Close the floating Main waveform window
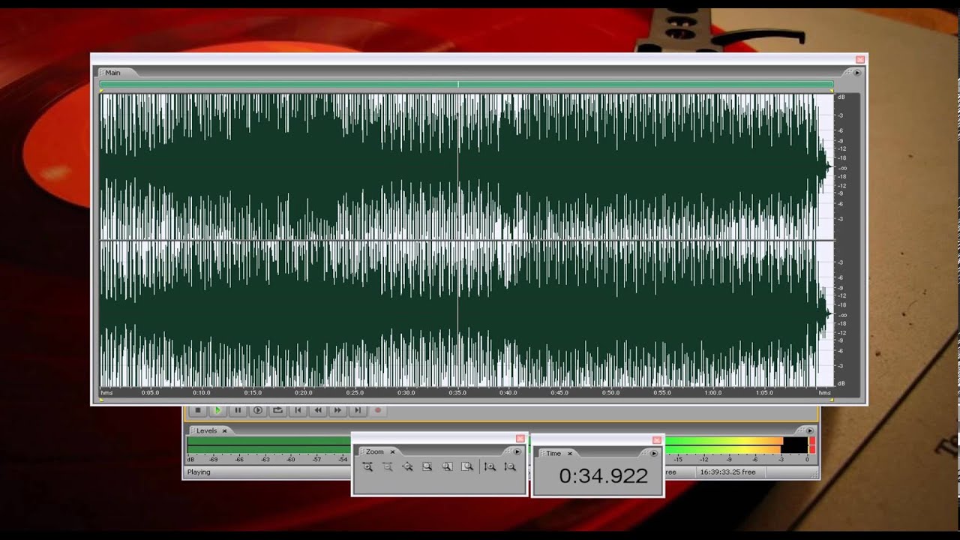The image size is (960, 540). pyautogui.click(x=860, y=59)
